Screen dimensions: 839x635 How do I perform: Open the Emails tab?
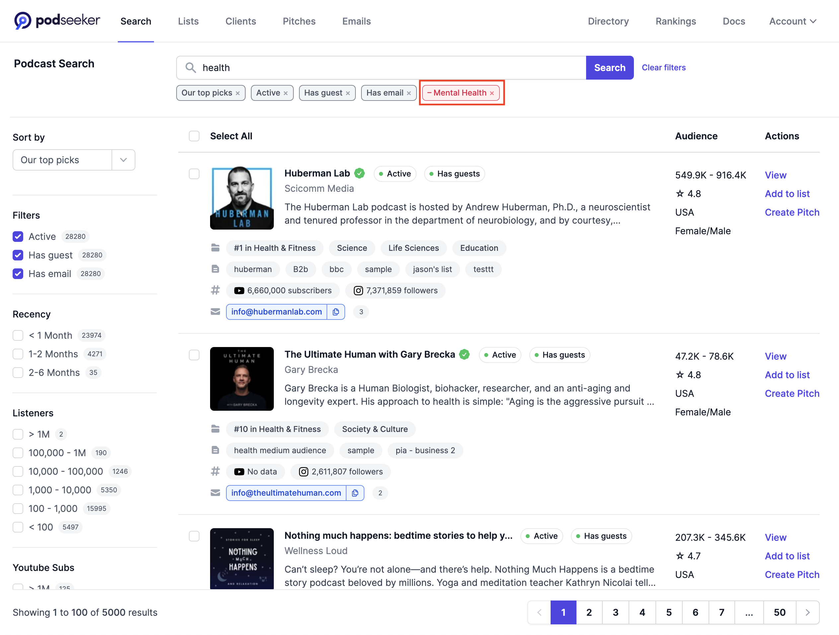click(x=356, y=21)
